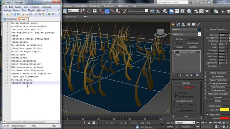Viewport: 230px width, 129px height.
Task: Switch to the Utilities hammer icon
Action: [x=198, y=24]
